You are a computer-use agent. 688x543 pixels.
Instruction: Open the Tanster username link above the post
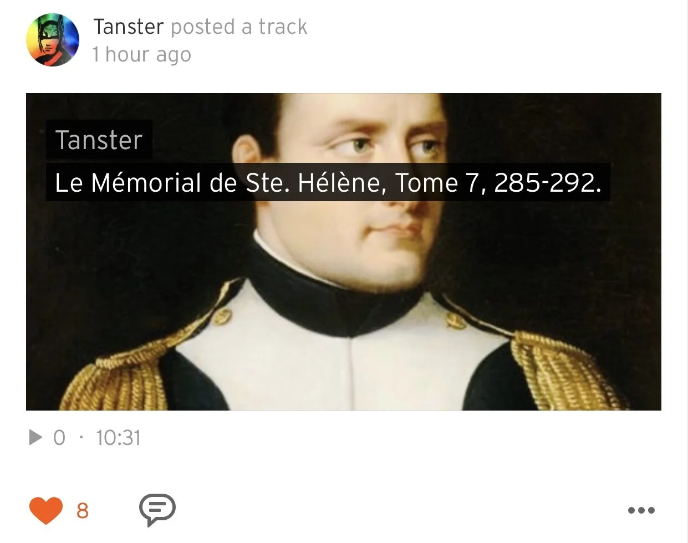(128, 27)
